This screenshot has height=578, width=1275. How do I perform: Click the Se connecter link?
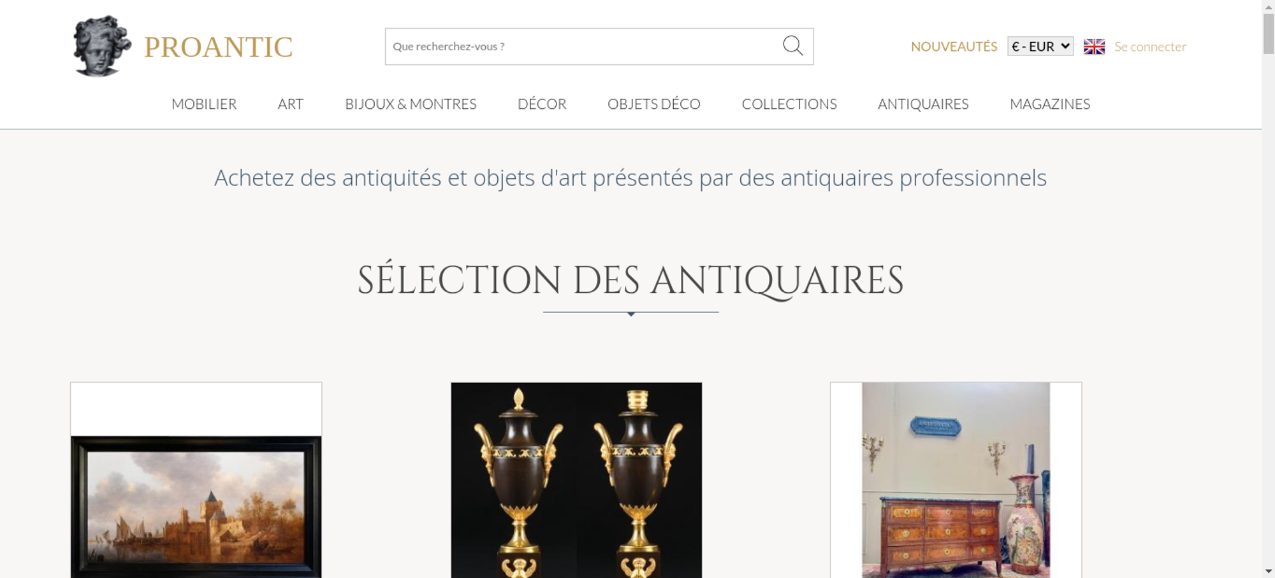click(x=1150, y=46)
